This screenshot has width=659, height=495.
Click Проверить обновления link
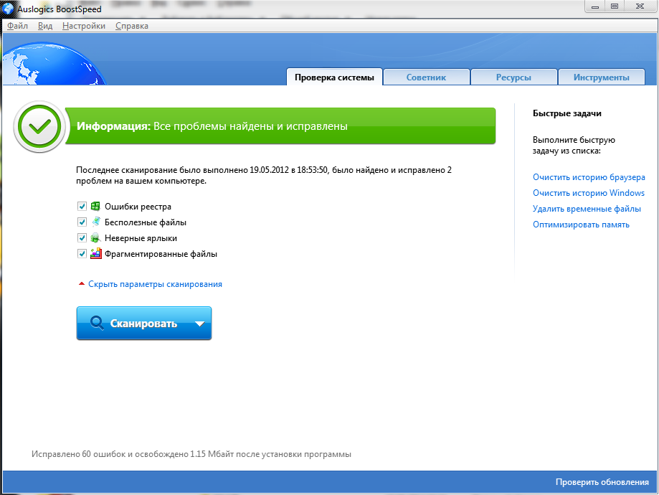click(x=602, y=482)
